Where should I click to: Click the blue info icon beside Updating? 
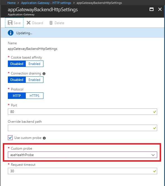11,33
